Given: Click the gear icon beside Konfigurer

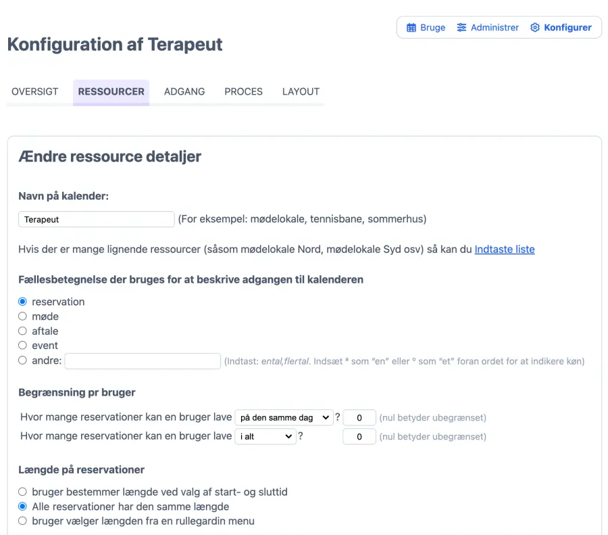Looking at the screenshot, I should (x=535, y=28).
